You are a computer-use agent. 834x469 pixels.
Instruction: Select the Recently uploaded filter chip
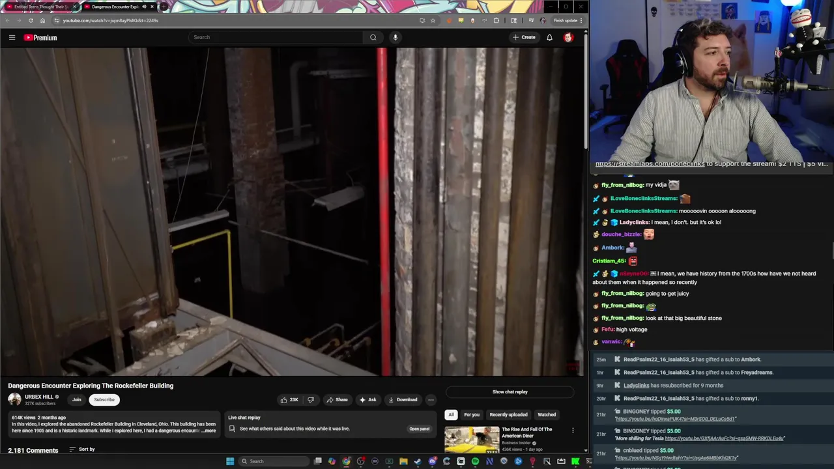click(508, 415)
